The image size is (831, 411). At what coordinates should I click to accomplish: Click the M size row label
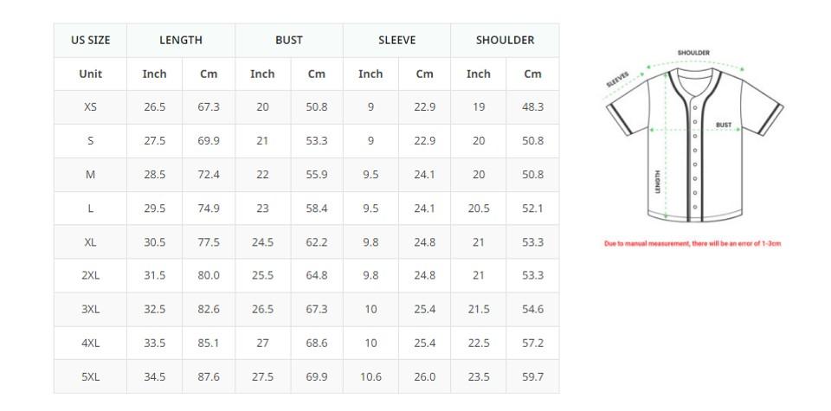91,175
